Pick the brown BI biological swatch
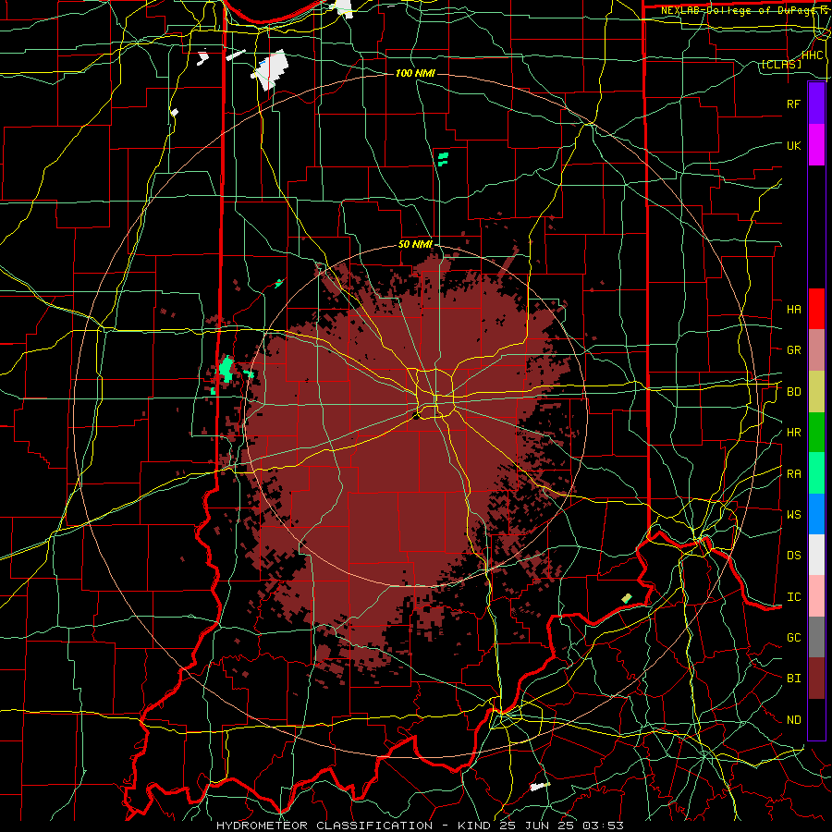Screen dimensions: 832x832 (816, 679)
